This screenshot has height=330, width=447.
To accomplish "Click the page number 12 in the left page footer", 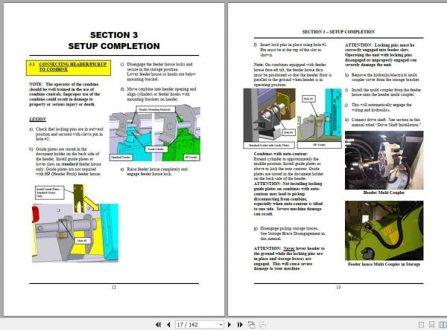I will coord(114,288).
